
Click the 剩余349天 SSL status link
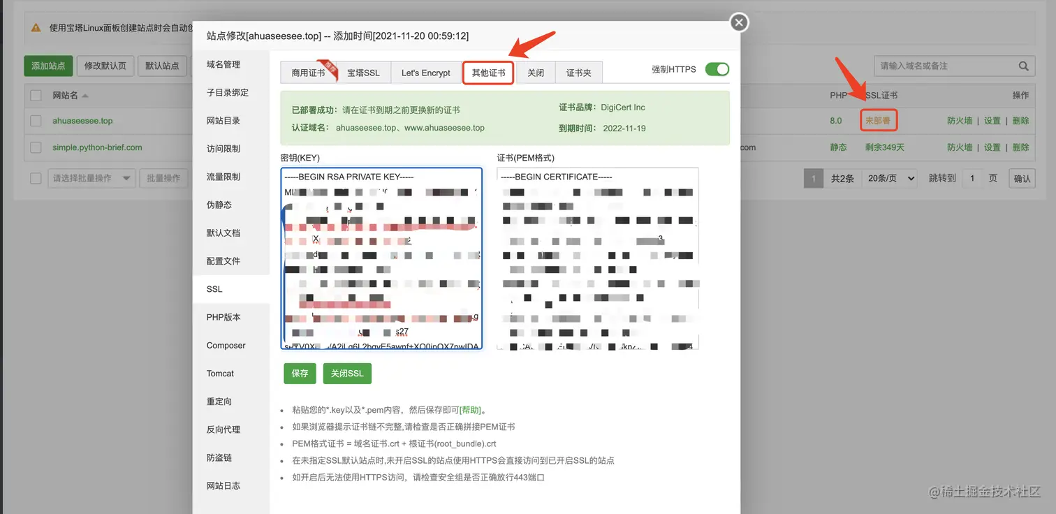tap(884, 147)
